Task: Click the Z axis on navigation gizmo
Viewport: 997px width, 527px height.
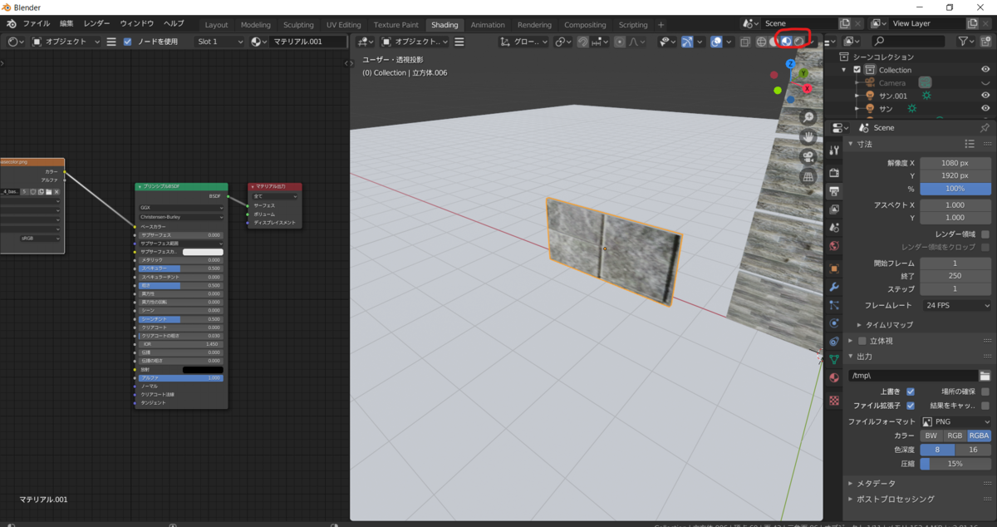Action: [x=791, y=63]
